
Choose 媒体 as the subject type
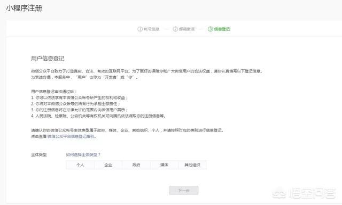tap(164, 165)
